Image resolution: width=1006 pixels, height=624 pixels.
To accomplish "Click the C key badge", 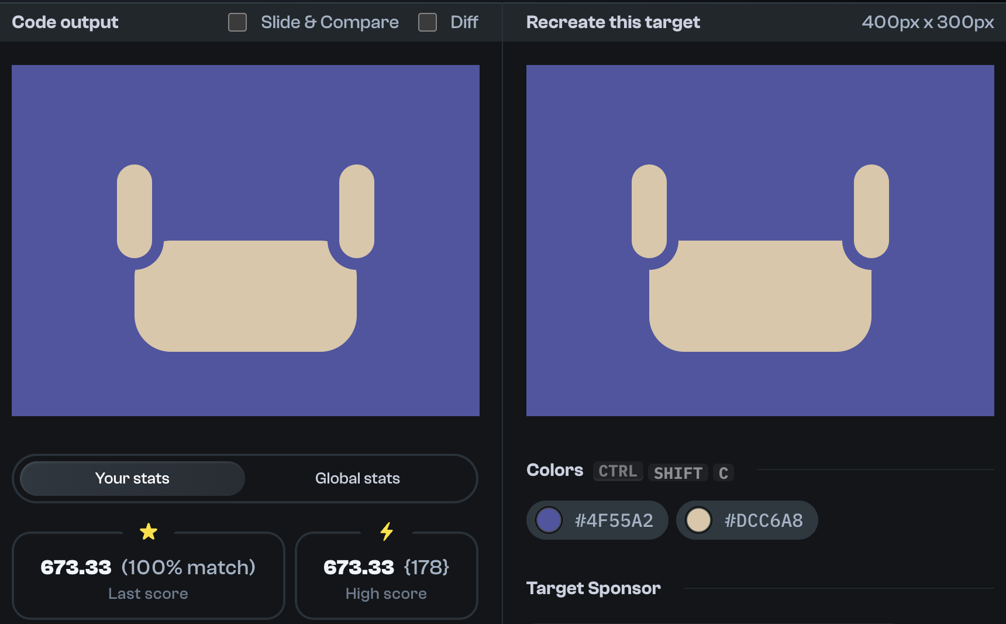I will point(724,472).
